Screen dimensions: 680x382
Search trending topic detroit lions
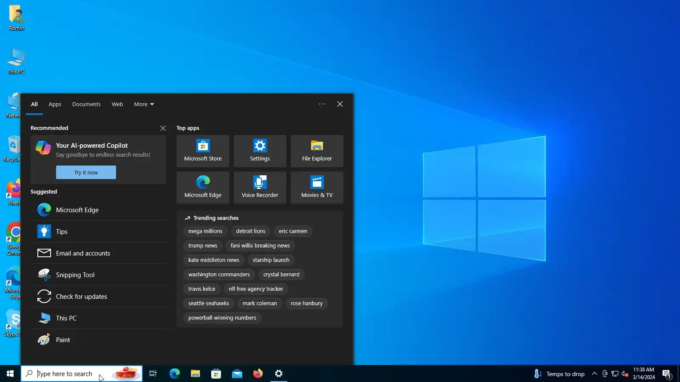(251, 231)
